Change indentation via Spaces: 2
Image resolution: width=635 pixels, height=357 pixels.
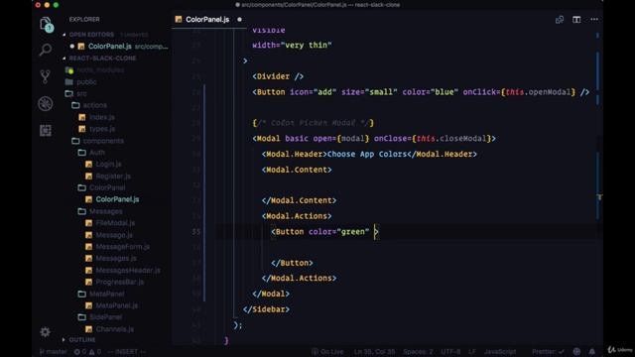[x=418, y=352]
